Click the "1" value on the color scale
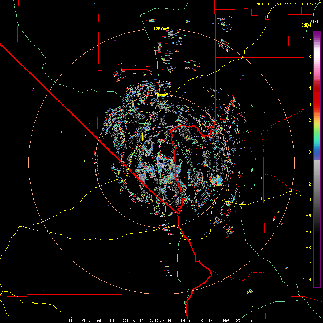The image size is (323, 323). click(310, 136)
